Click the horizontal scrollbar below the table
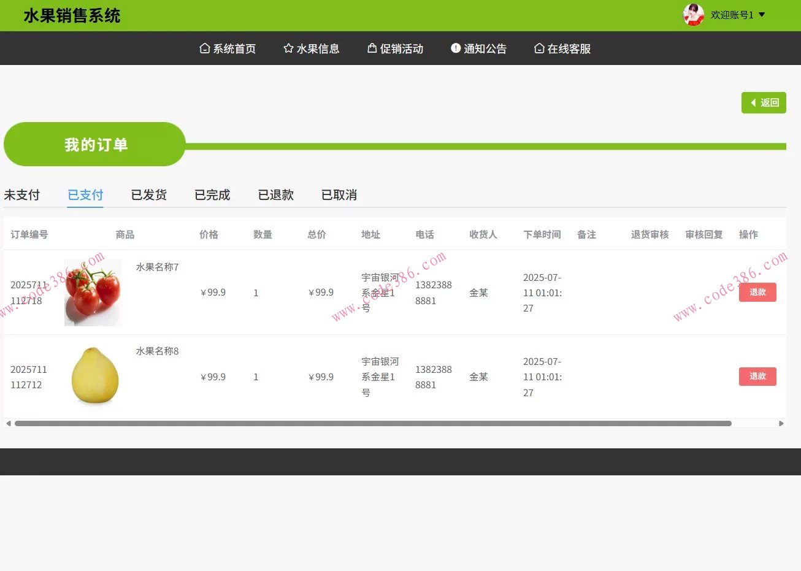 click(368, 423)
